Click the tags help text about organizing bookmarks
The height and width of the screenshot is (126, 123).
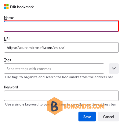[59, 77]
